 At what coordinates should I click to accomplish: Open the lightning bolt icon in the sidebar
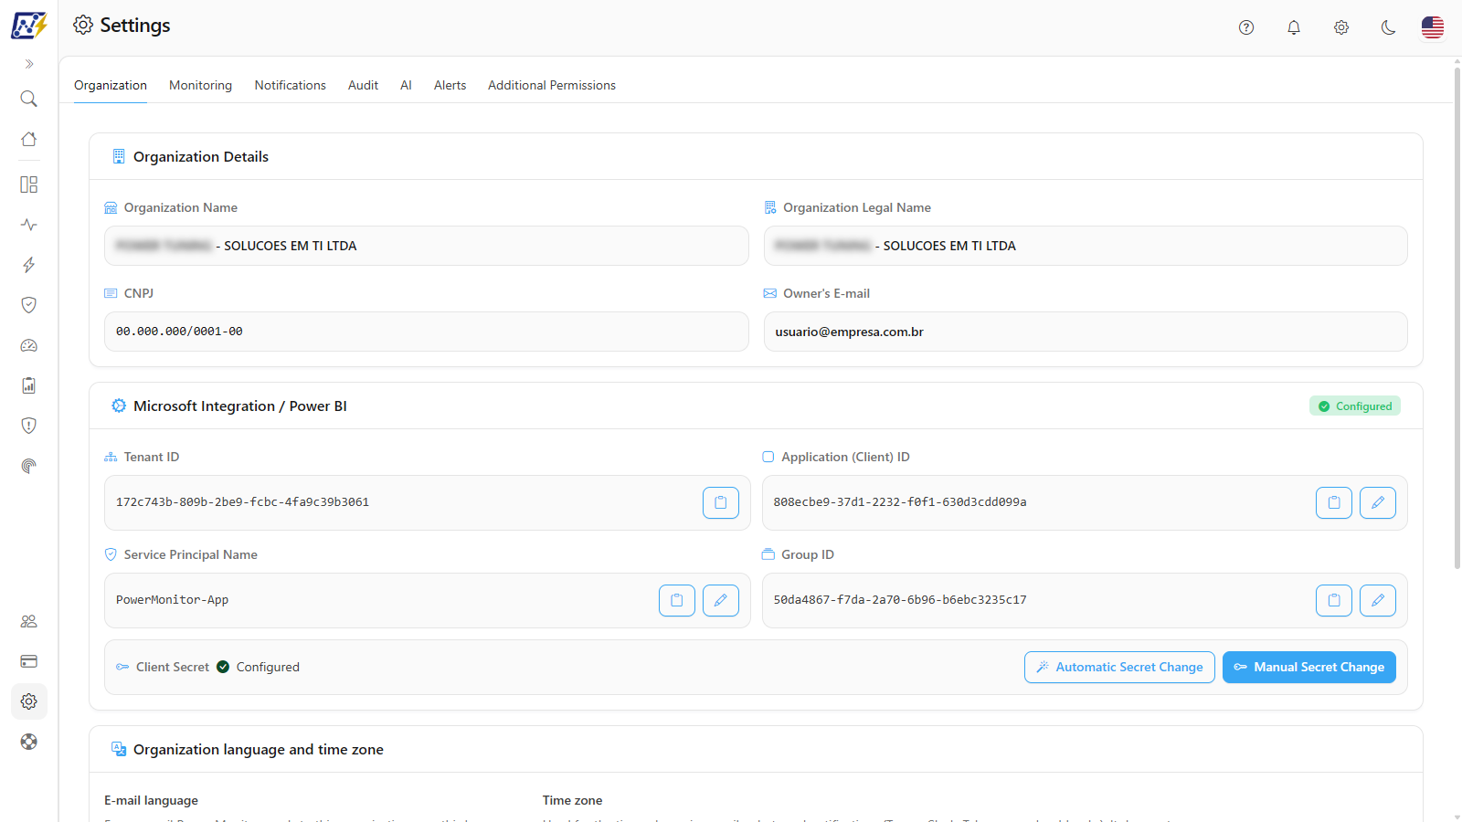[29, 265]
